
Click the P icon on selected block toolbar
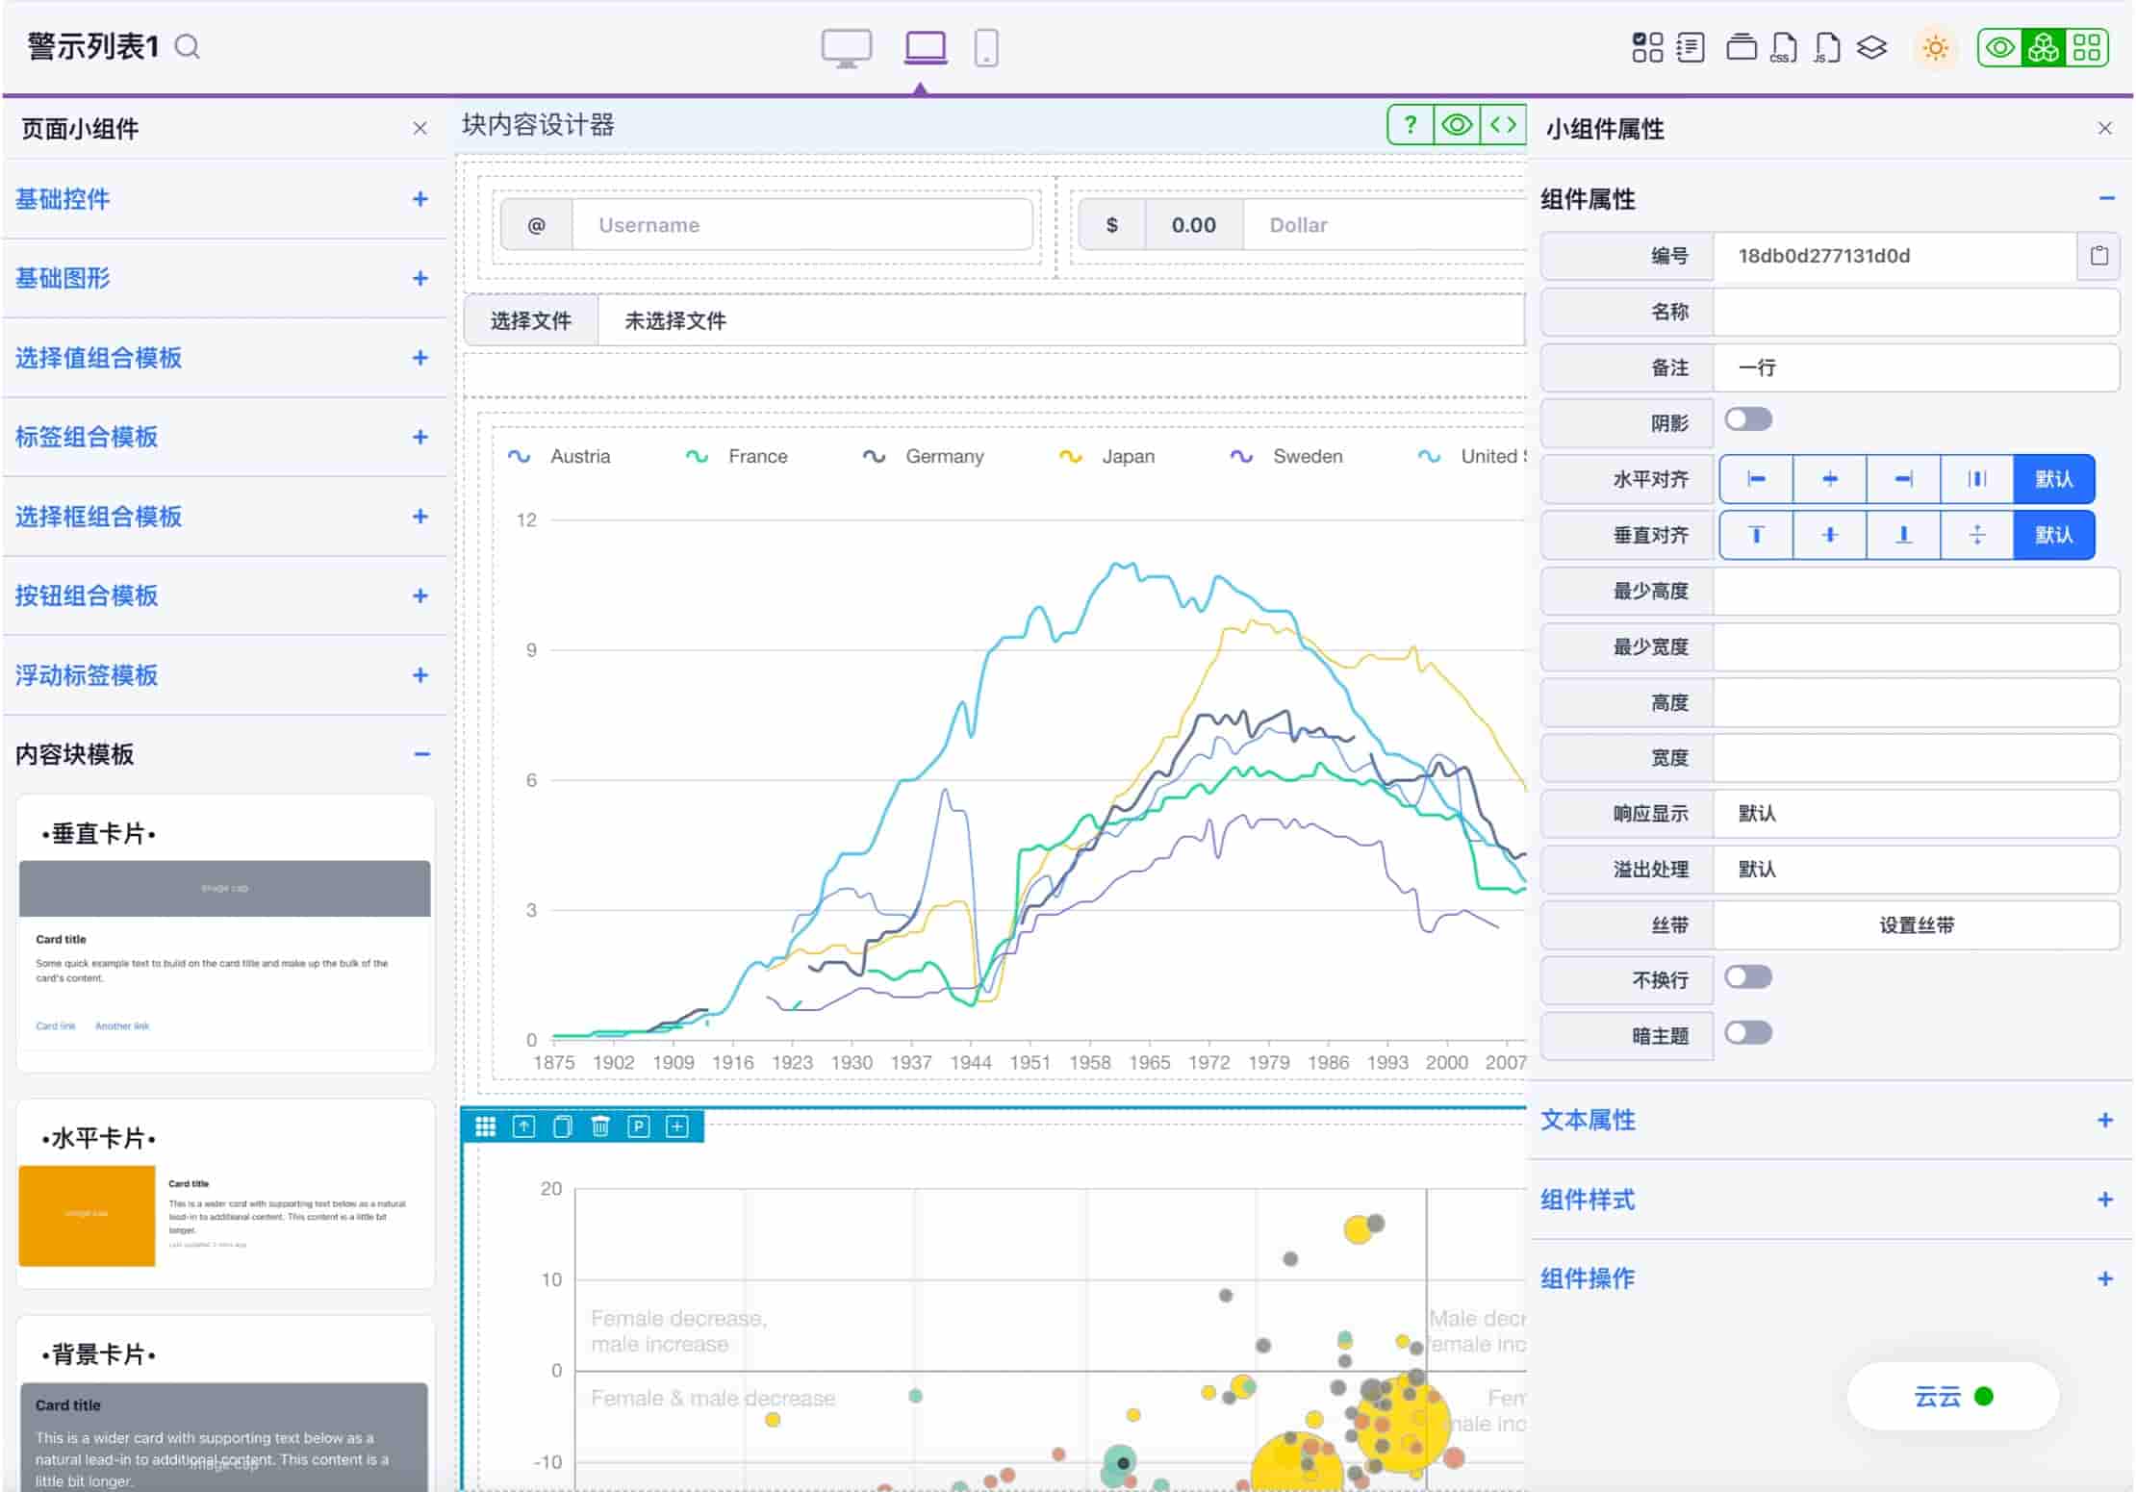[x=639, y=1126]
